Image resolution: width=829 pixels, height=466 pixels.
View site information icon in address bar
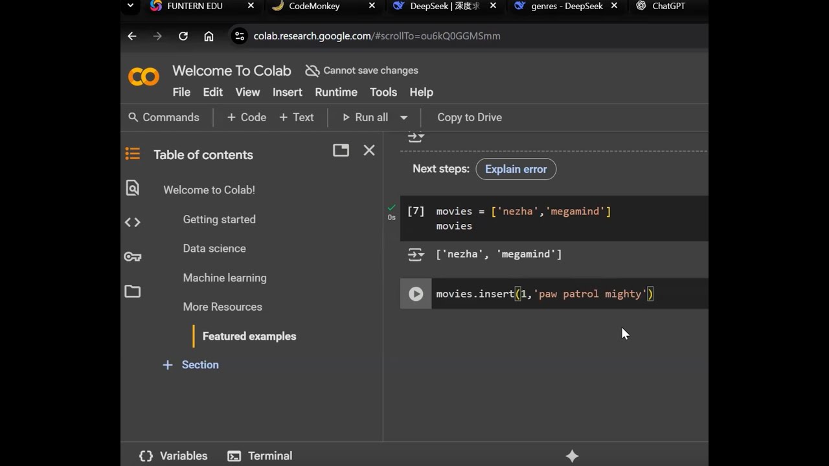239,36
